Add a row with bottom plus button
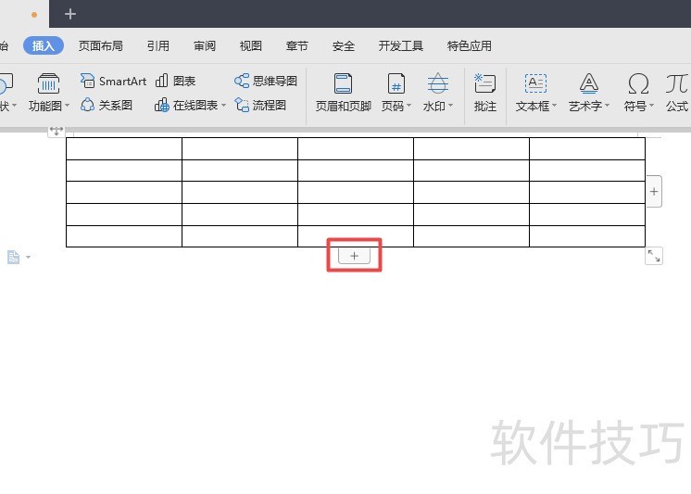Image resolution: width=691 pixels, height=494 pixels. (355, 256)
